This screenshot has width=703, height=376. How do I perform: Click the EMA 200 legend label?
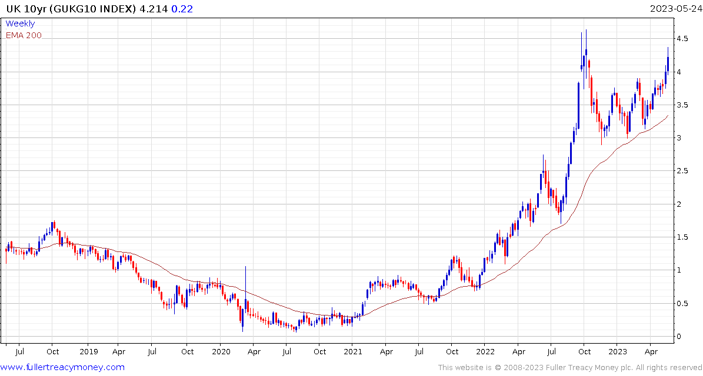pos(24,35)
